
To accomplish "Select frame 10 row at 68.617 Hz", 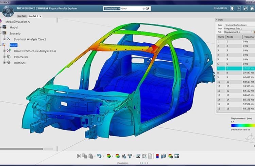I will click(x=236, y=82).
